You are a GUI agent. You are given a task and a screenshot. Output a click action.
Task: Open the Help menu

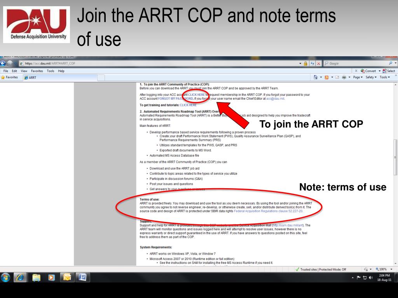click(61, 71)
